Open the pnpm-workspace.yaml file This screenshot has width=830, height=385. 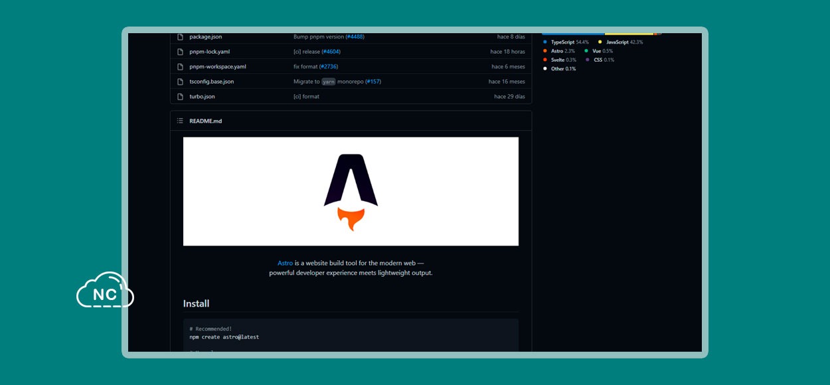coord(218,66)
